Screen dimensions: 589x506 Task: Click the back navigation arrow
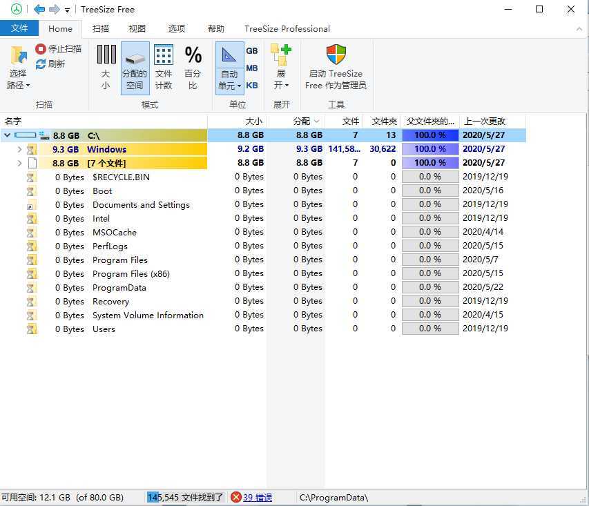click(39, 9)
